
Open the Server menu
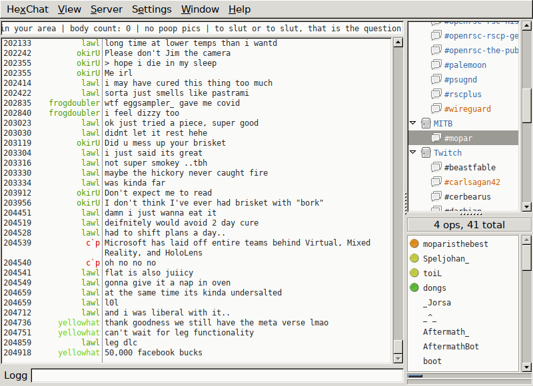[107, 9]
